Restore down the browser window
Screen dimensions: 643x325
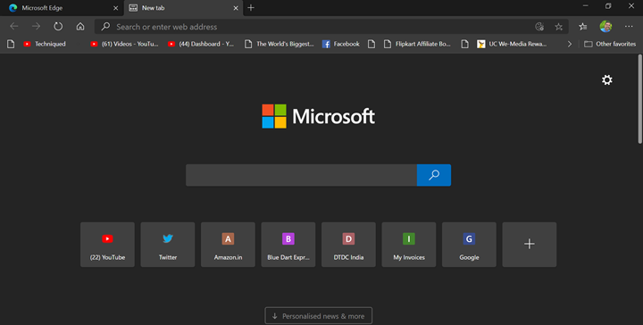(608, 5)
